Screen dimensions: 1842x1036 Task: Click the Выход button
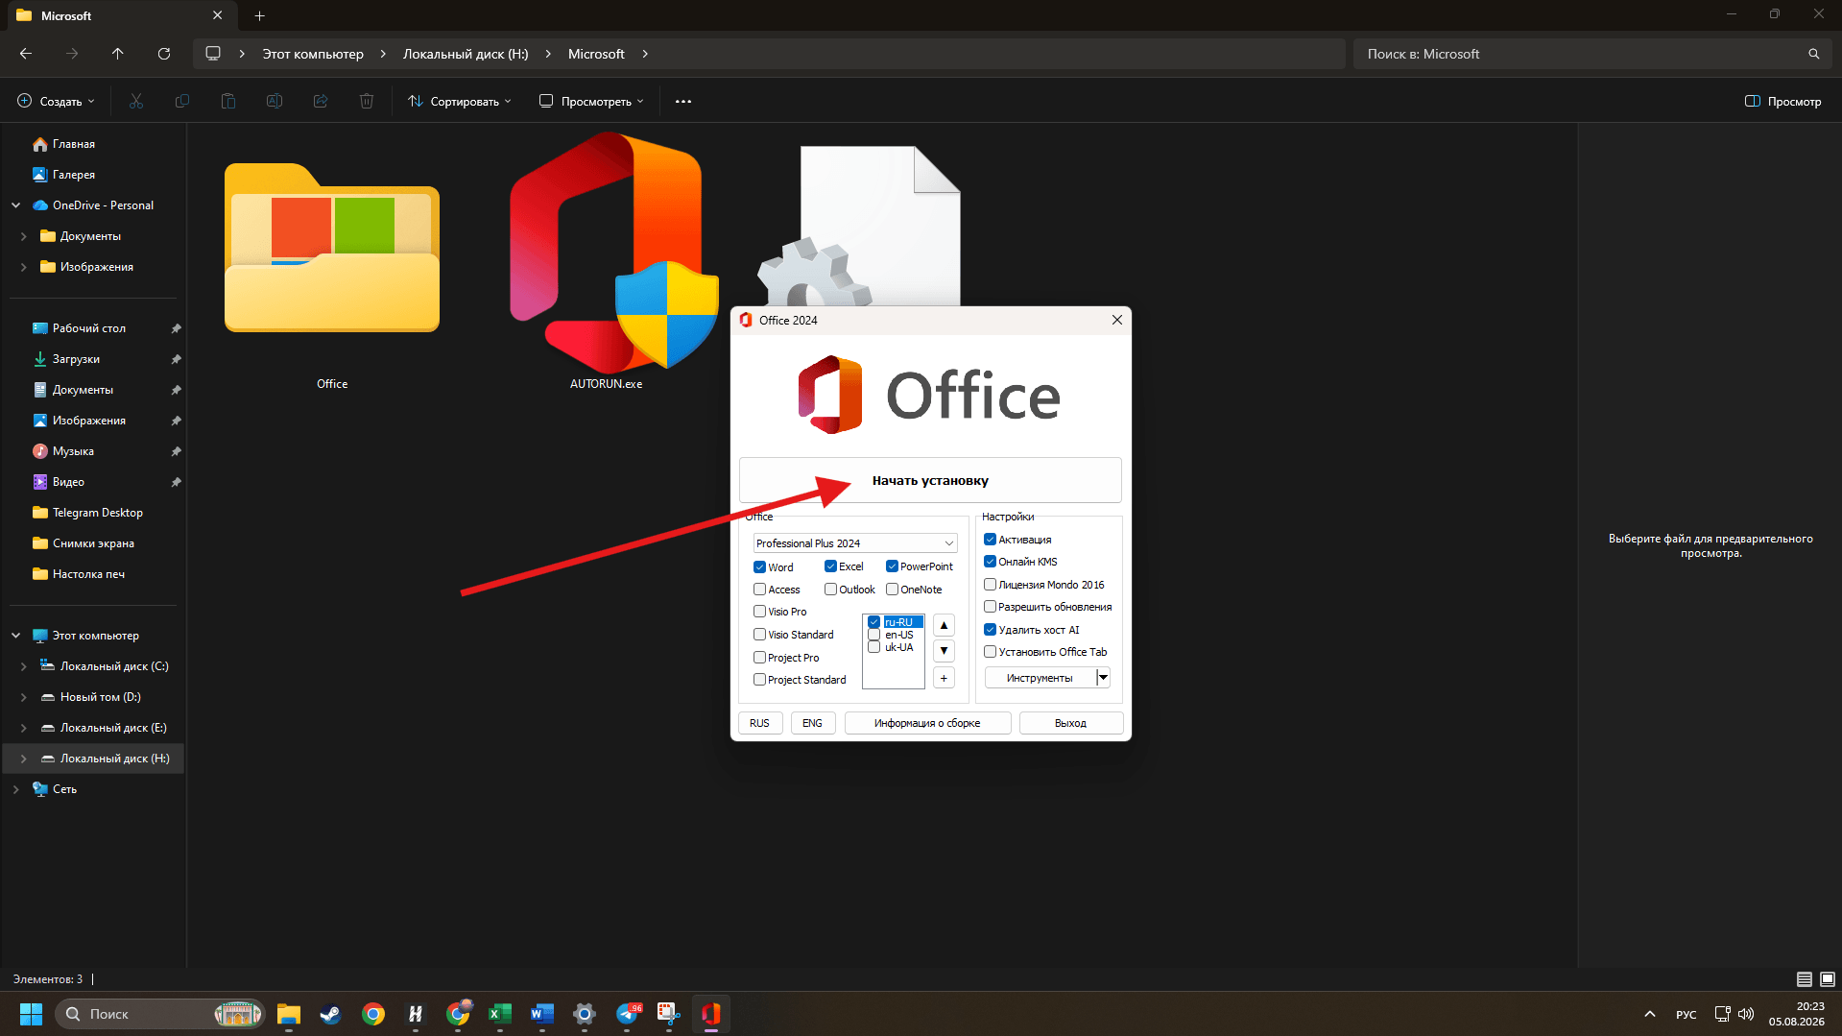[x=1070, y=723]
